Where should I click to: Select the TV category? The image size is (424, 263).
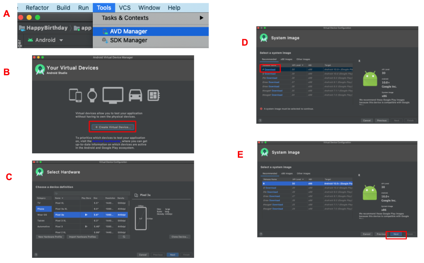[x=44, y=203]
